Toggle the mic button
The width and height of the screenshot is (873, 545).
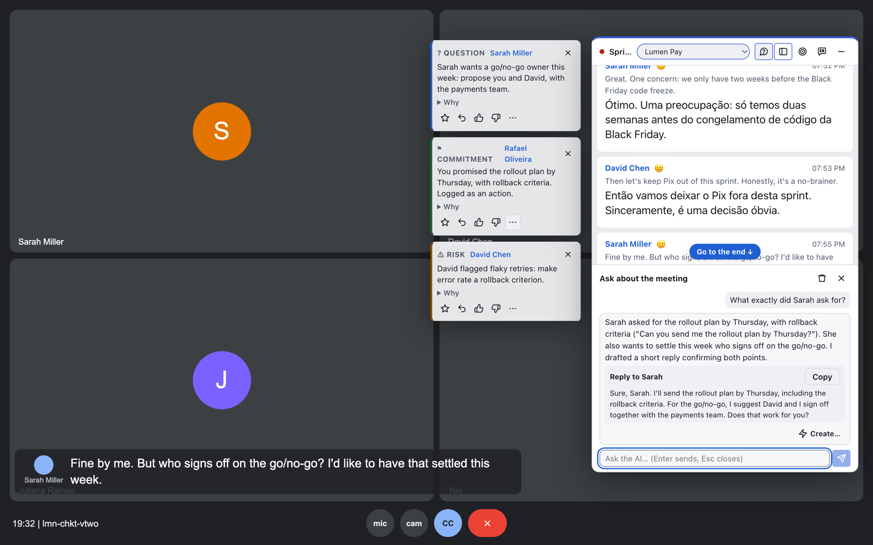pyautogui.click(x=380, y=523)
